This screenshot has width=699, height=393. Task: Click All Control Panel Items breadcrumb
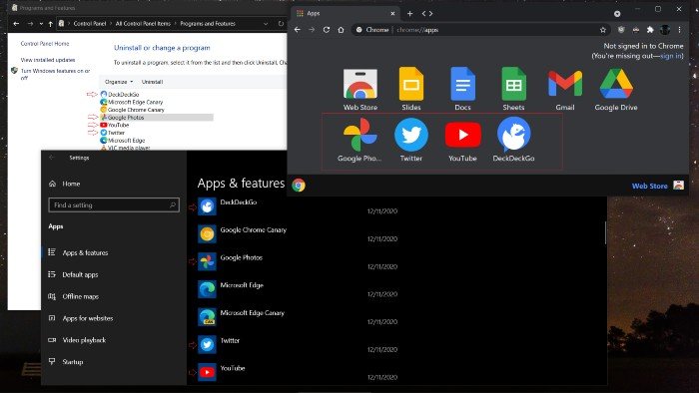(143, 24)
